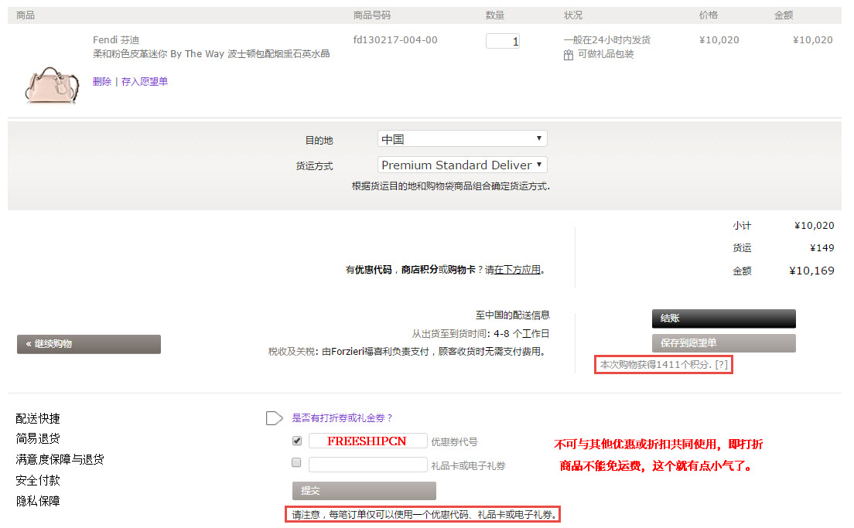Click the product name Fendi 芬迪
The height and width of the screenshot is (528, 854).
coord(116,39)
